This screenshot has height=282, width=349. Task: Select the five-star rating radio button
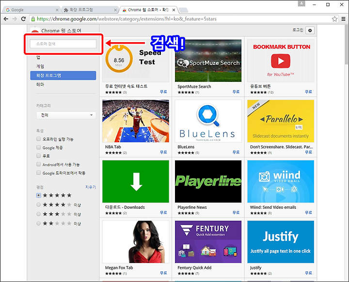pyautogui.click(x=38, y=195)
